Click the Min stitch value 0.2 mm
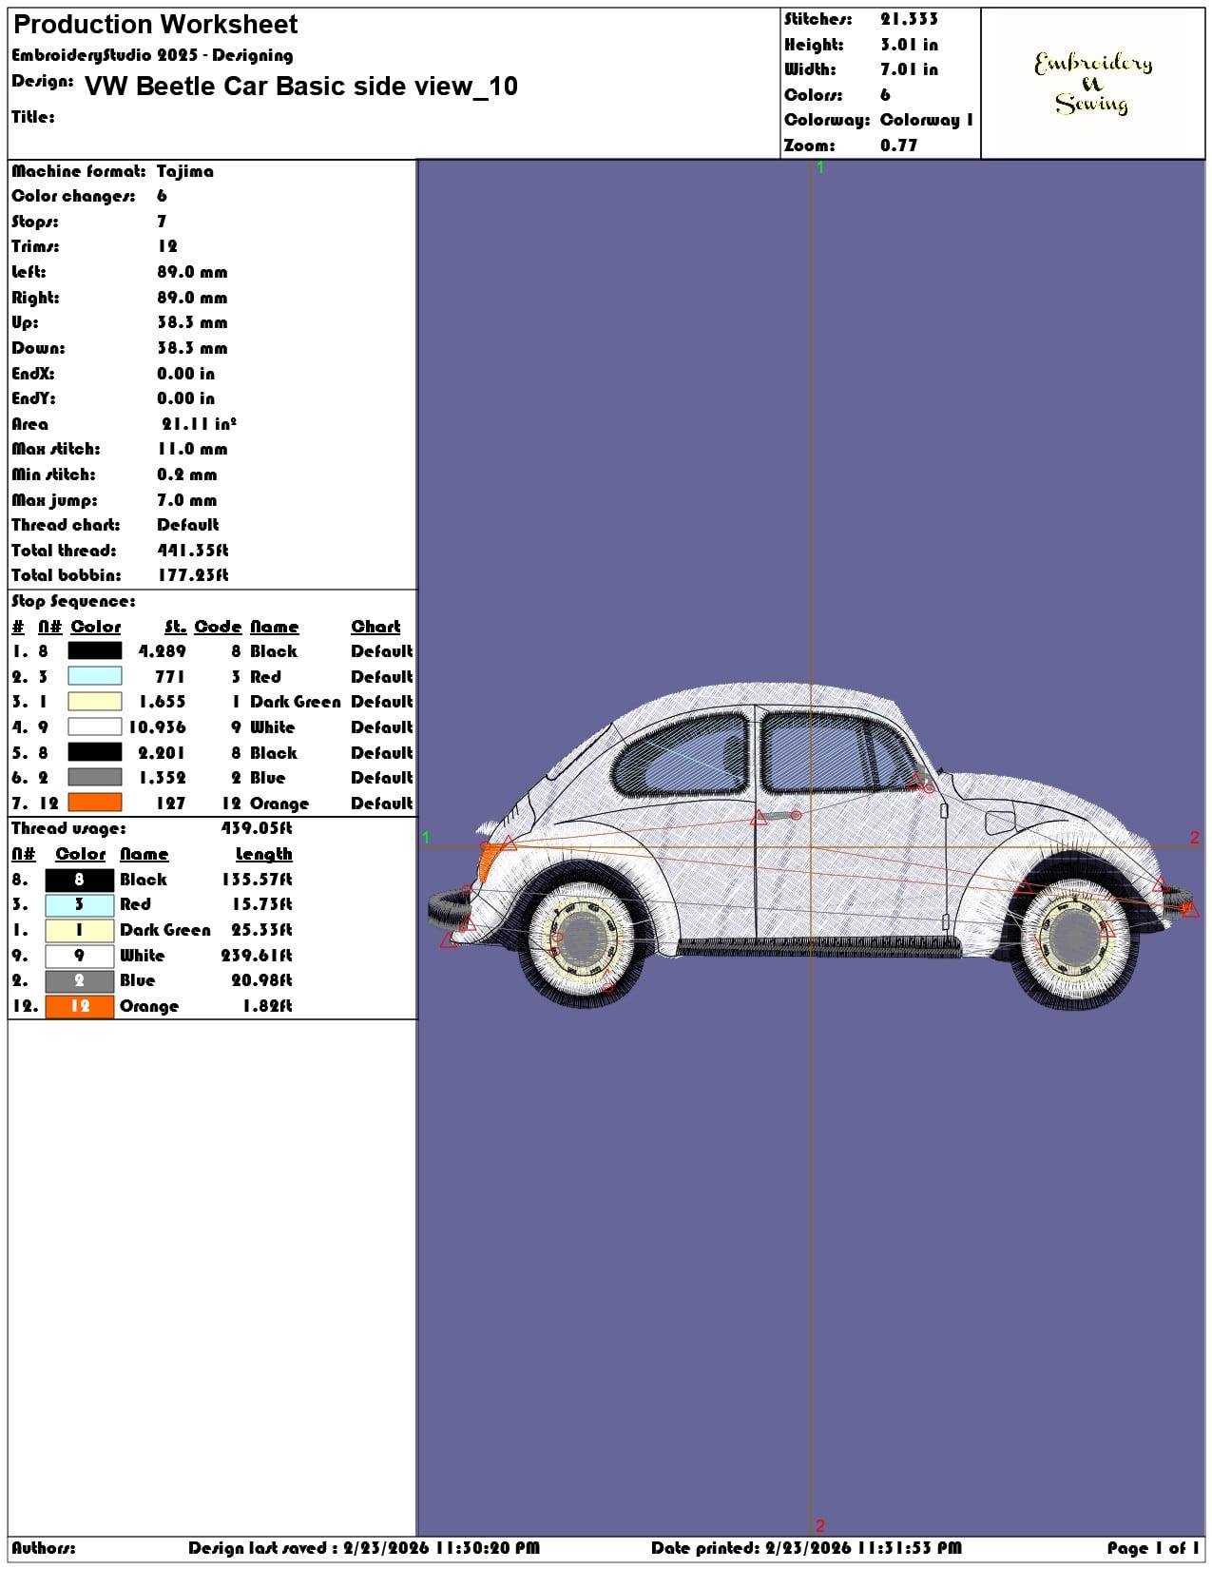Screen dimensions: 1212x1569 tap(186, 475)
